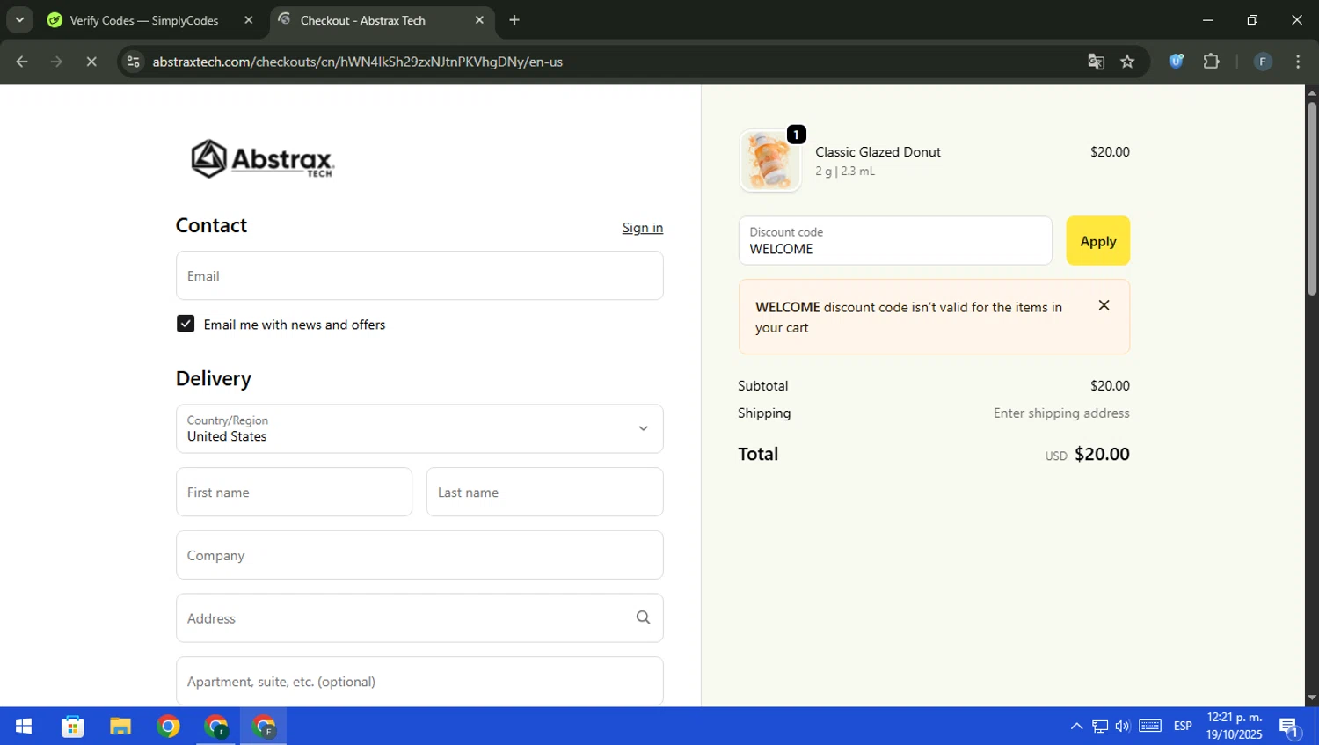Expand the Country/Region dropdown
The height and width of the screenshot is (745, 1319).
click(x=419, y=428)
